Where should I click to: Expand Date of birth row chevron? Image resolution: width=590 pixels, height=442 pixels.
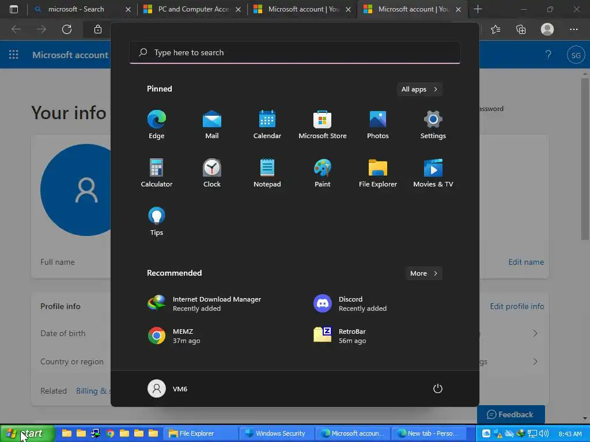535,333
